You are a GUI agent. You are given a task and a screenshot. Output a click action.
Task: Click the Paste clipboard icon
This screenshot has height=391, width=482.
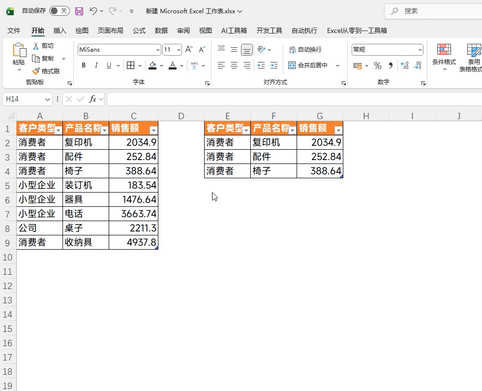click(x=19, y=50)
